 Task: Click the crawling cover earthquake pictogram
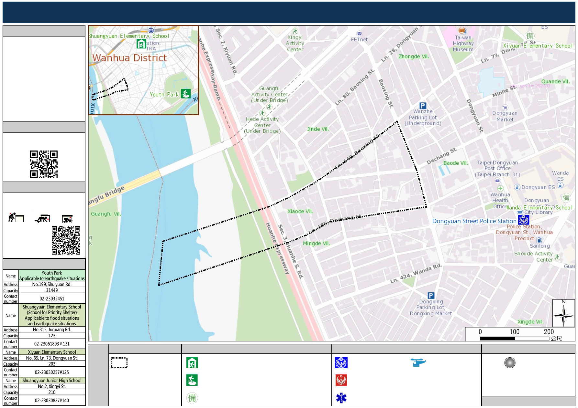[x=42, y=218]
